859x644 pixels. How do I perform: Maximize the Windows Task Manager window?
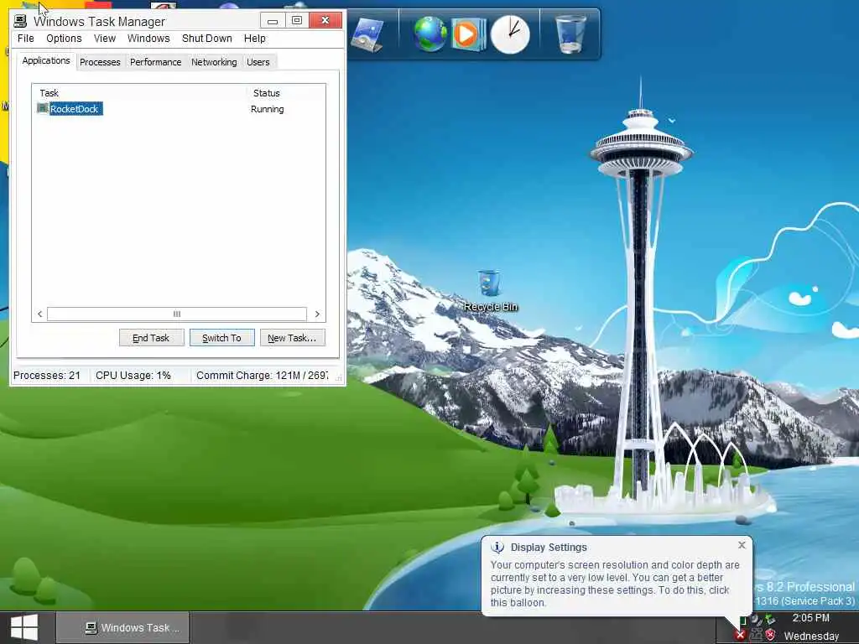coord(297,21)
